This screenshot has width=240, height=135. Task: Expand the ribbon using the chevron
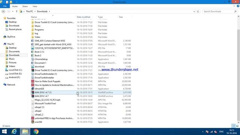coord(234,6)
